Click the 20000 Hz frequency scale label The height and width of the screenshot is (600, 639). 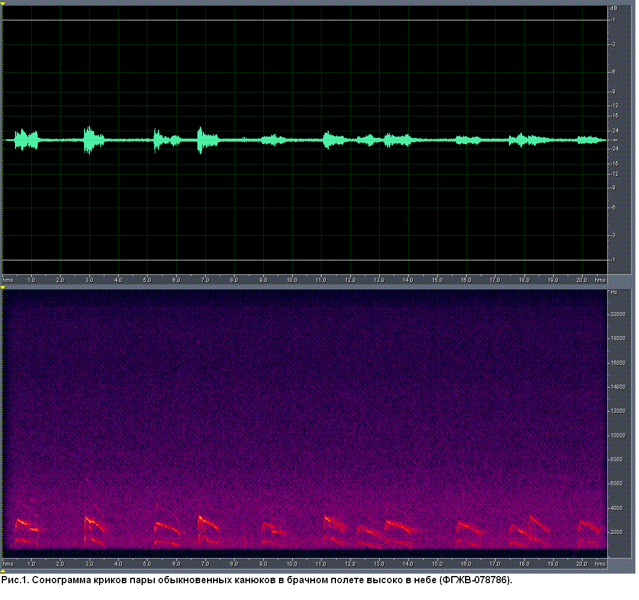pyautogui.click(x=618, y=314)
